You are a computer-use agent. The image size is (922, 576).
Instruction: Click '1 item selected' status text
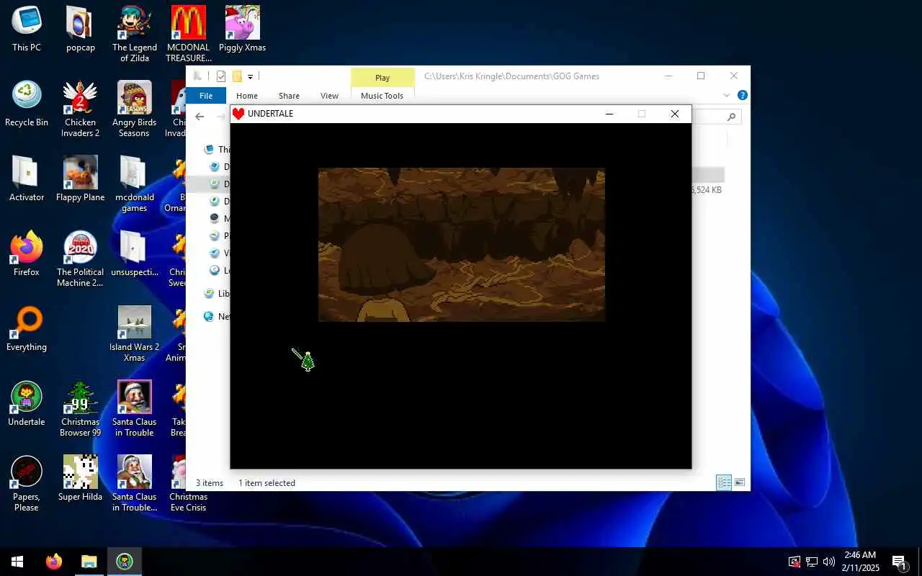click(x=267, y=483)
